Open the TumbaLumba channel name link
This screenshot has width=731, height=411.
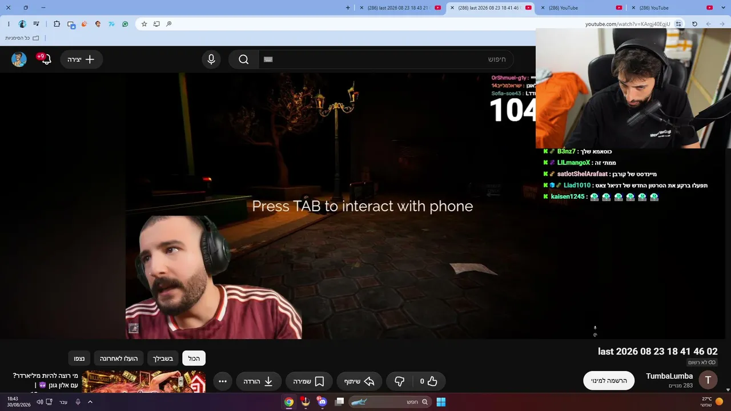point(669,376)
